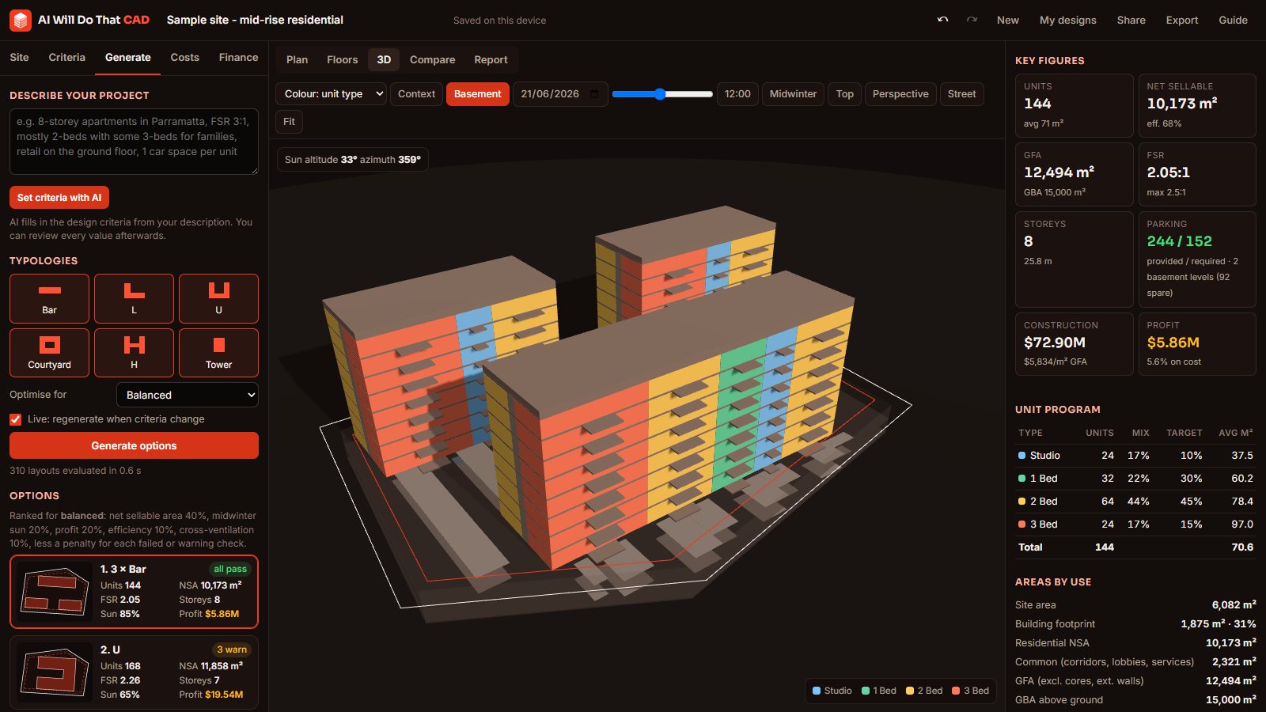Toggle Live regenerate when criteria change
The image size is (1266, 712).
click(16, 419)
